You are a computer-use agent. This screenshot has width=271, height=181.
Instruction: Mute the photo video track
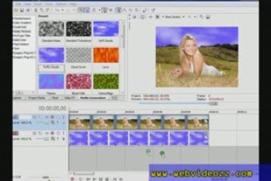pyautogui.click(x=58, y=117)
